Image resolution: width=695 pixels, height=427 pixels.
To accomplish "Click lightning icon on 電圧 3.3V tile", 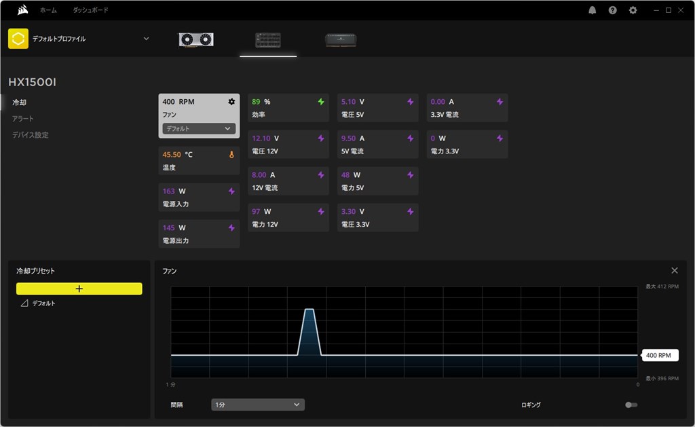I will pyautogui.click(x=411, y=212).
